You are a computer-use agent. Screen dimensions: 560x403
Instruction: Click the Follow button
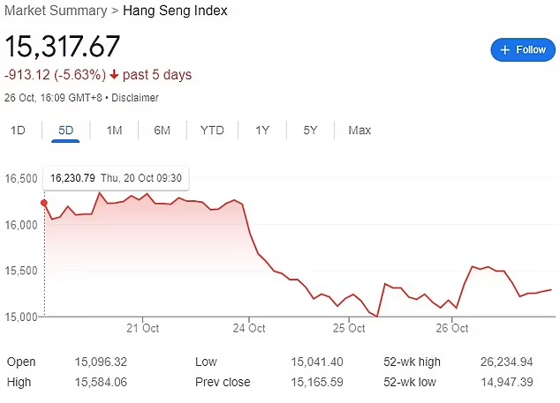(x=523, y=49)
